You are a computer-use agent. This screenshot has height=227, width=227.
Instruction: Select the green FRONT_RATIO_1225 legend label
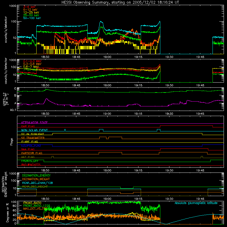37,206
